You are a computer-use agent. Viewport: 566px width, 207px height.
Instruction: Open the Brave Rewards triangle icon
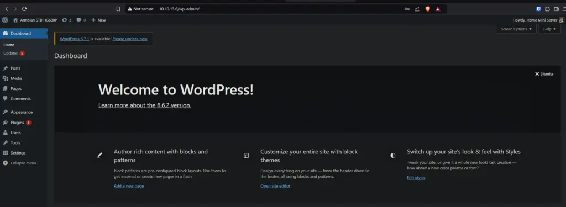pyautogui.click(x=438, y=9)
